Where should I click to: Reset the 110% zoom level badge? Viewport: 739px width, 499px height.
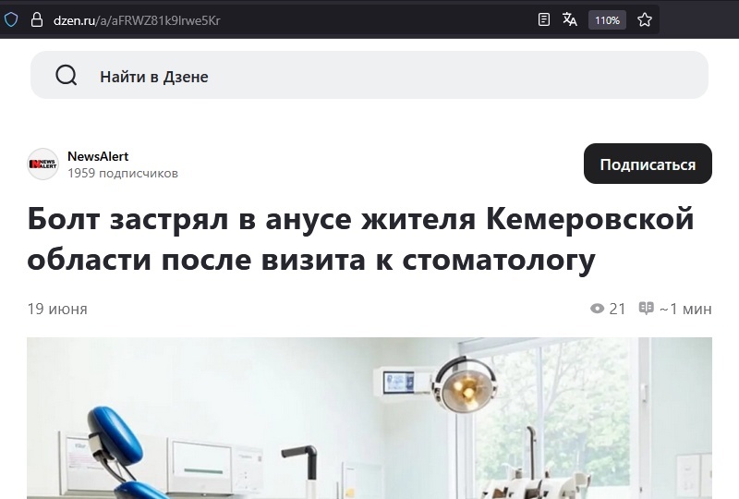607,20
